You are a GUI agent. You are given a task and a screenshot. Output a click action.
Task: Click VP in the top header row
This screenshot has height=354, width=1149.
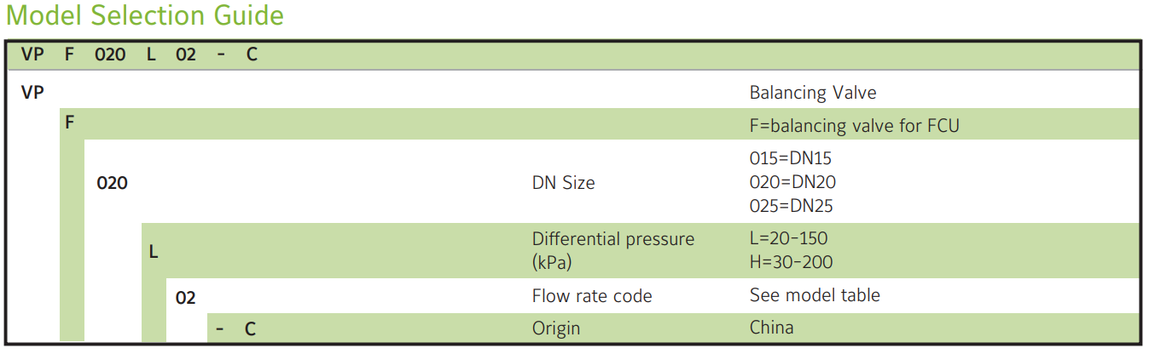point(32,55)
